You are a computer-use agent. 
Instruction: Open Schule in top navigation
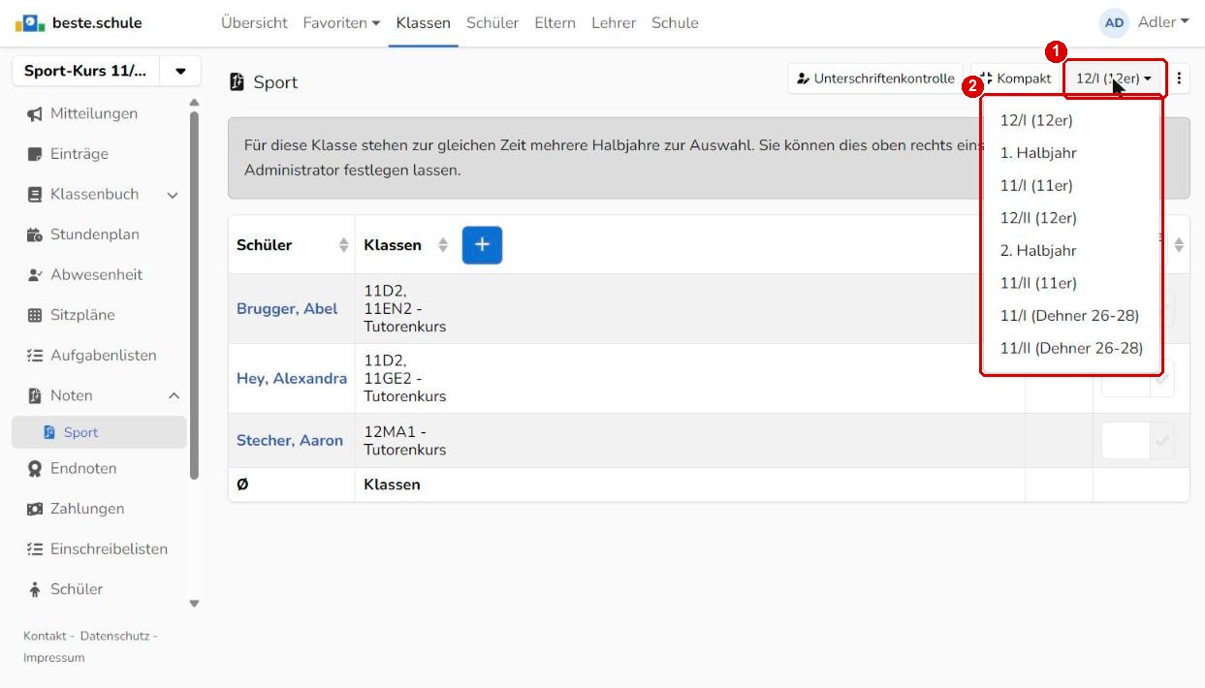pos(675,22)
